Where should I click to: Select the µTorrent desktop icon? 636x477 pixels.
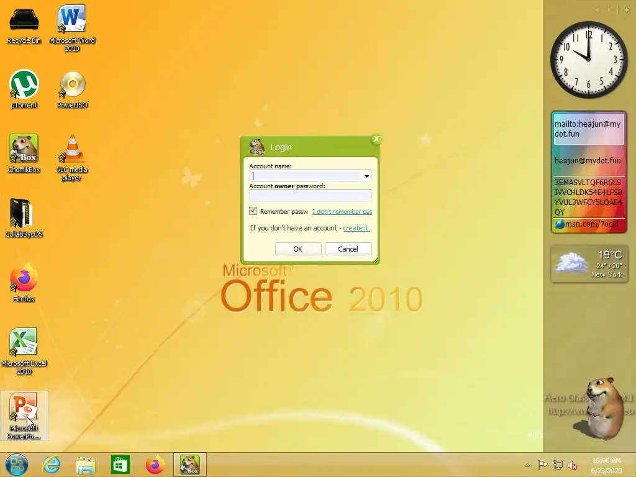pos(24,89)
